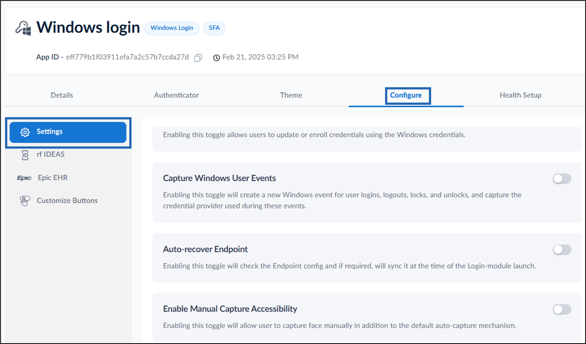This screenshot has height=344, width=586.
Task: Click the Feb 21, 2025 03:25 PM timestamp
Action: 260,57
